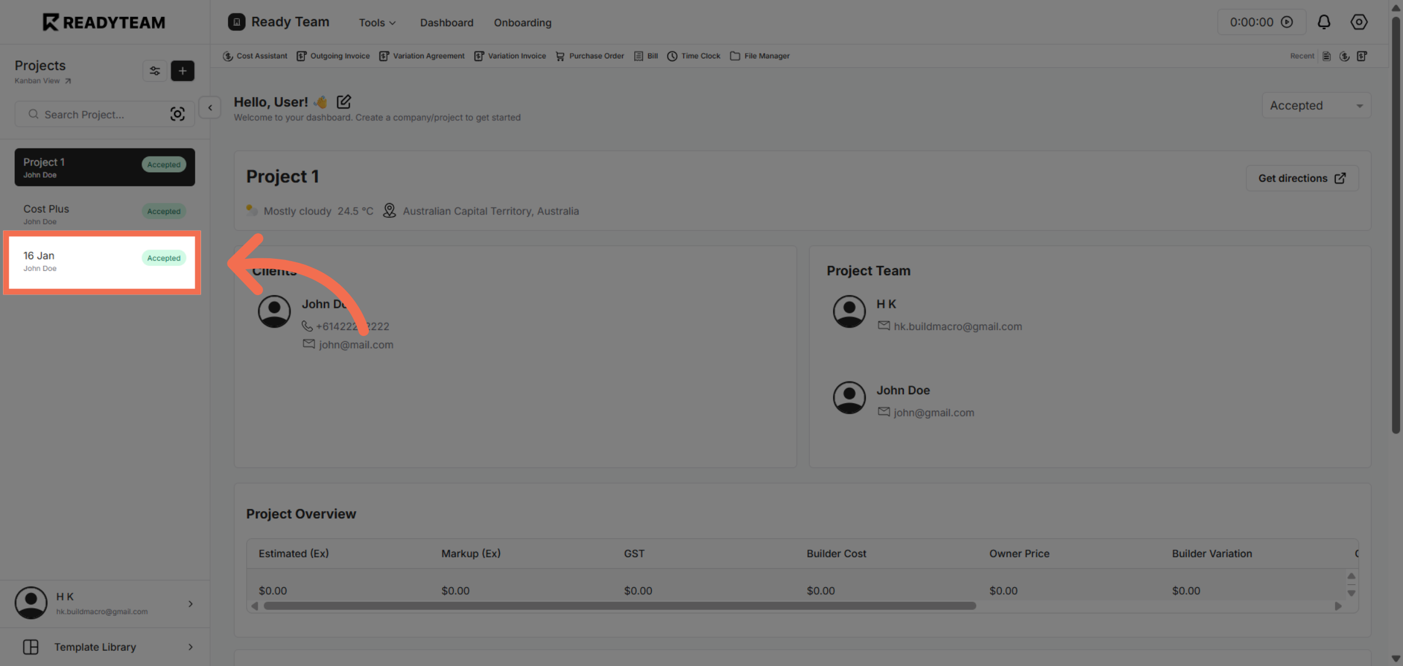Open the Accepted status dropdown

click(x=1316, y=106)
